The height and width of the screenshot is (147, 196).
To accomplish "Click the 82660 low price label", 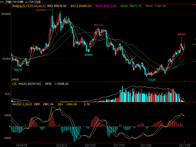I will pyautogui.click(x=89, y=55).
